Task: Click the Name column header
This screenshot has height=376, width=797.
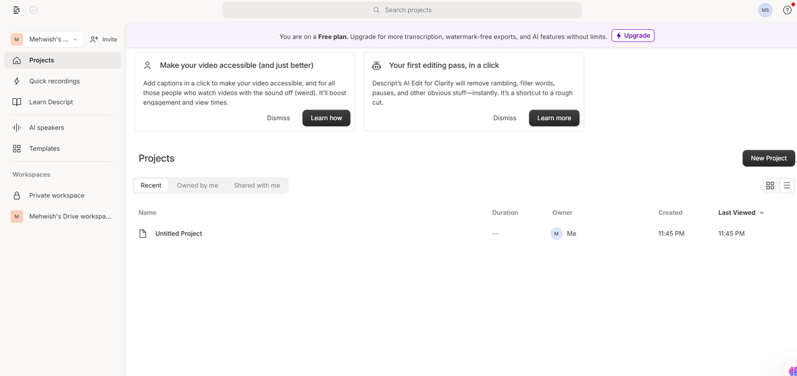Action: [x=148, y=213]
